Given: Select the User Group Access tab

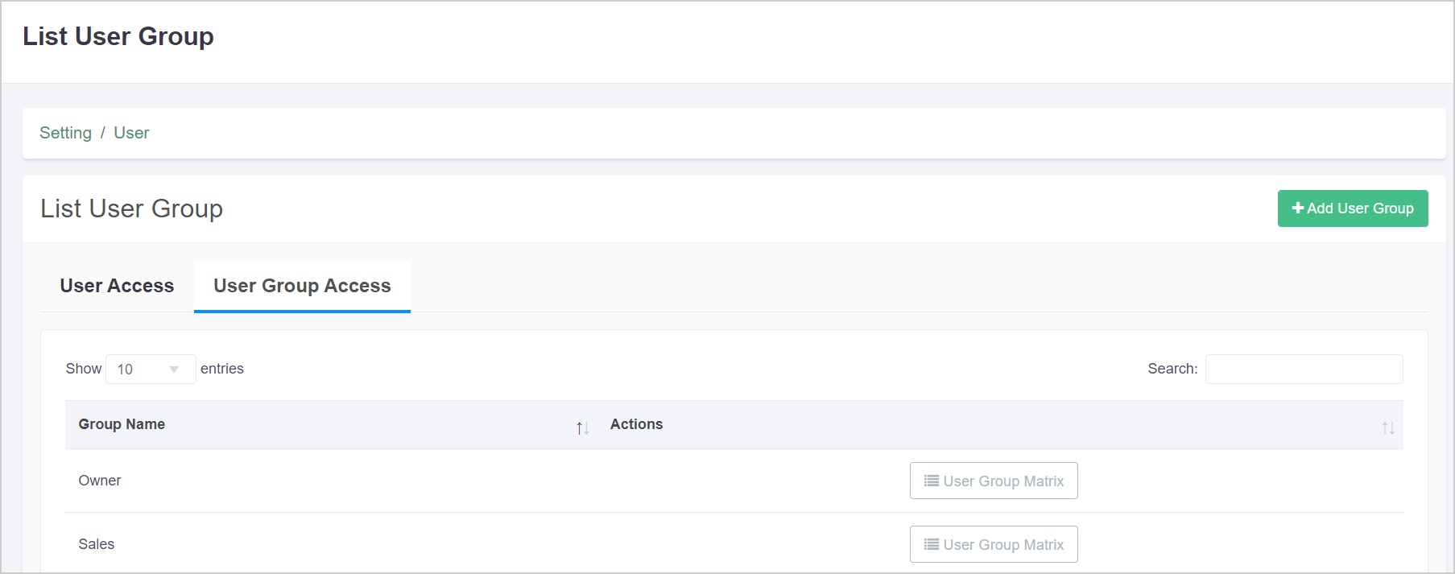Looking at the screenshot, I should [301, 286].
